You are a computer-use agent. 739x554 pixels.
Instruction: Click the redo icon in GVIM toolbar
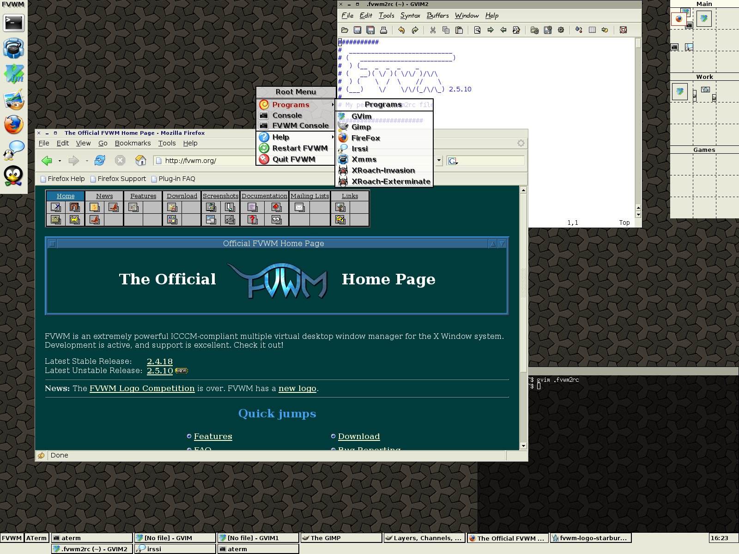click(x=415, y=30)
